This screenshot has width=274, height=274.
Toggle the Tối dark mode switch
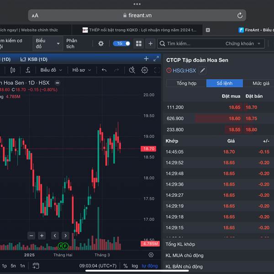tap(121, 43)
